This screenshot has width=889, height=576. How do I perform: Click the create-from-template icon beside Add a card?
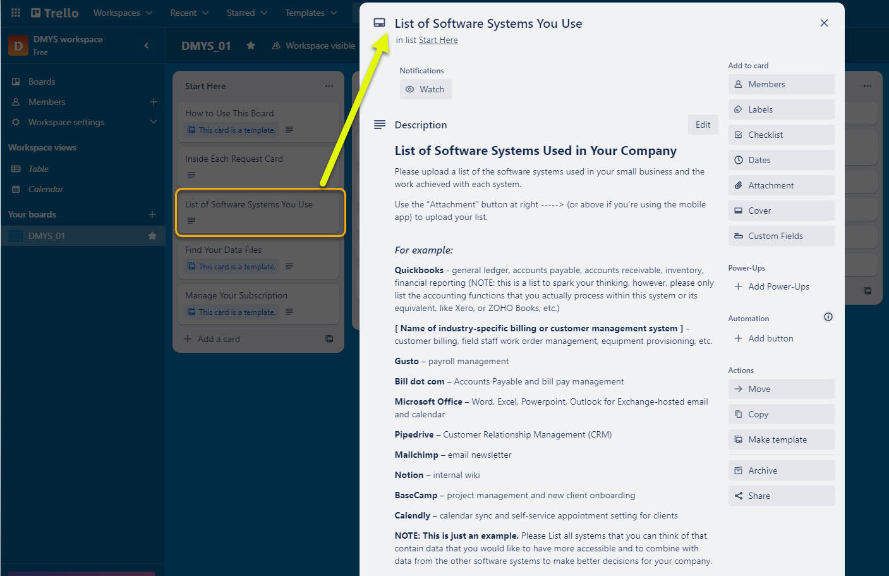(329, 339)
